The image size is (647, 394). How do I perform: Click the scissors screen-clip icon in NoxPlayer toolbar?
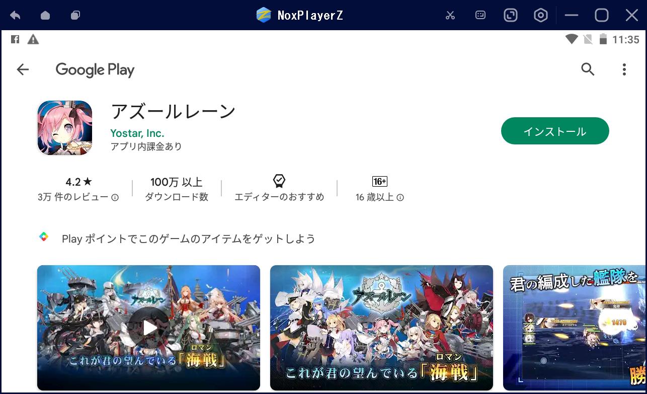(x=450, y=15)
